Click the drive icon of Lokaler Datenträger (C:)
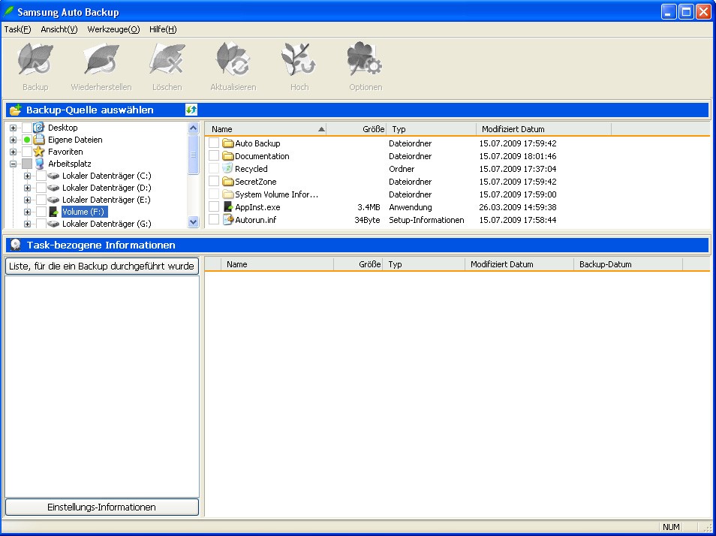Screen dimensions: 716x536 pos(53,176)
